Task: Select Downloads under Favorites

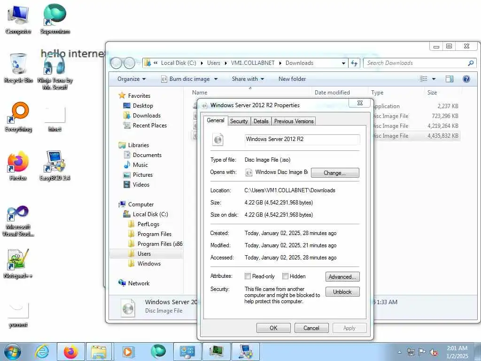Action: click(142, 116)
